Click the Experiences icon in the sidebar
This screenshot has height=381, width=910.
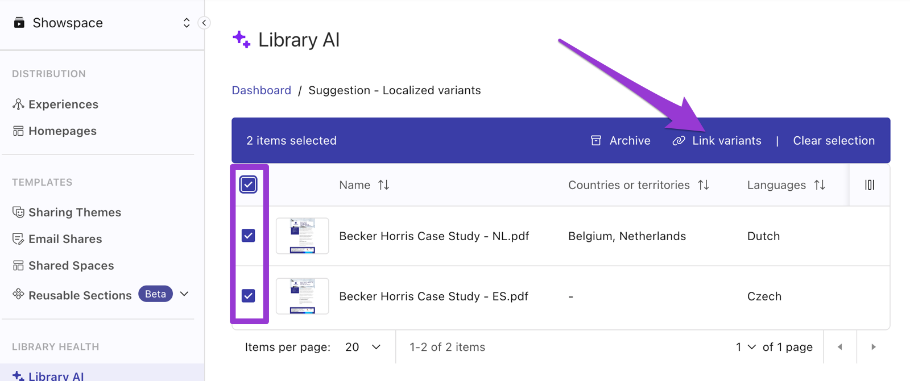click(18, 104)
